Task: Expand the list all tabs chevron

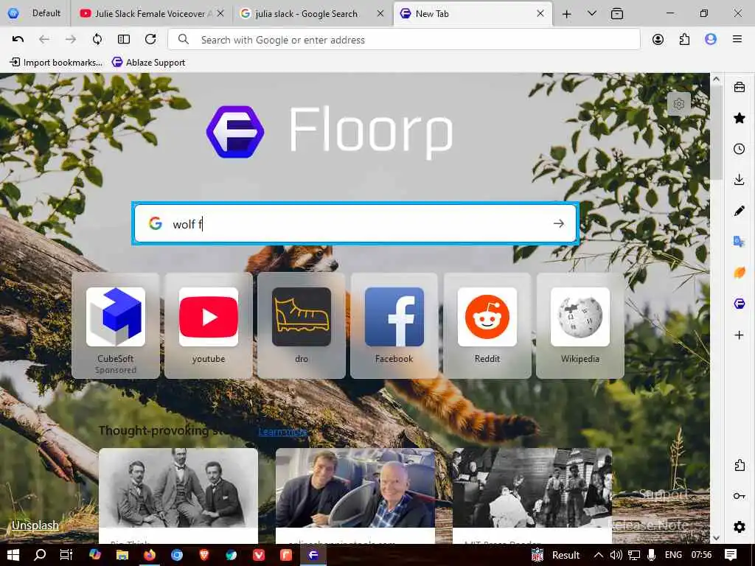Action: 592,13
